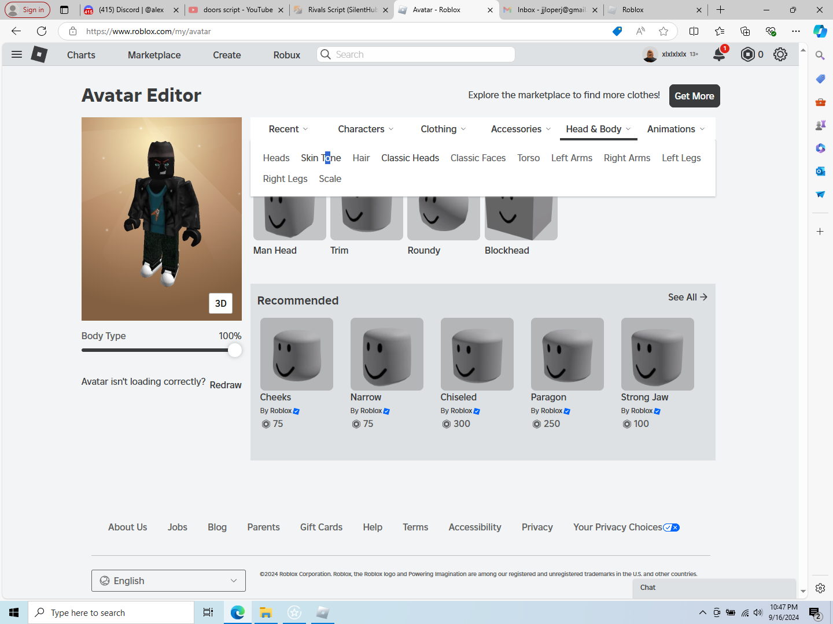The image size is (833, 624).
Task: Toggle Your Privacy Choices switch icon
Action: pos(671,528)
